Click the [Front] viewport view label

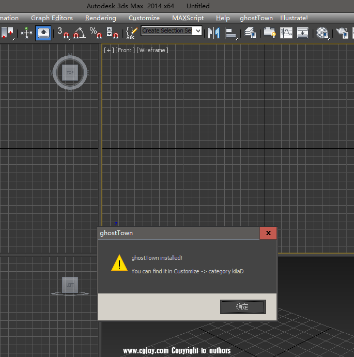(x=125, y=50)
